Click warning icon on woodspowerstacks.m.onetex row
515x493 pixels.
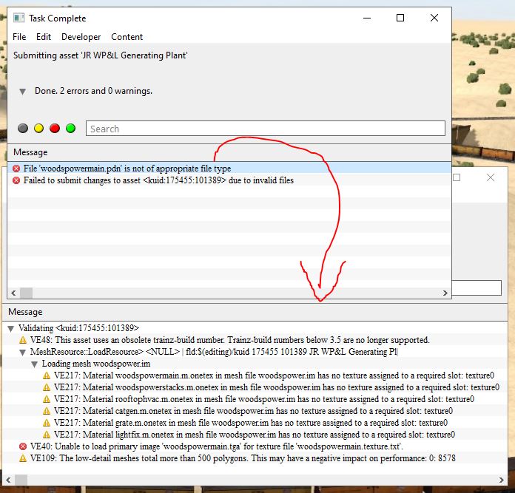[47, 387]
